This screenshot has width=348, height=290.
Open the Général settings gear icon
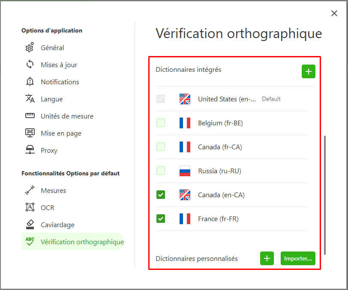coord(30,47)
